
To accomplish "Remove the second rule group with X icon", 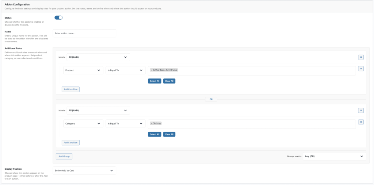I will click(x=361, y=110).
